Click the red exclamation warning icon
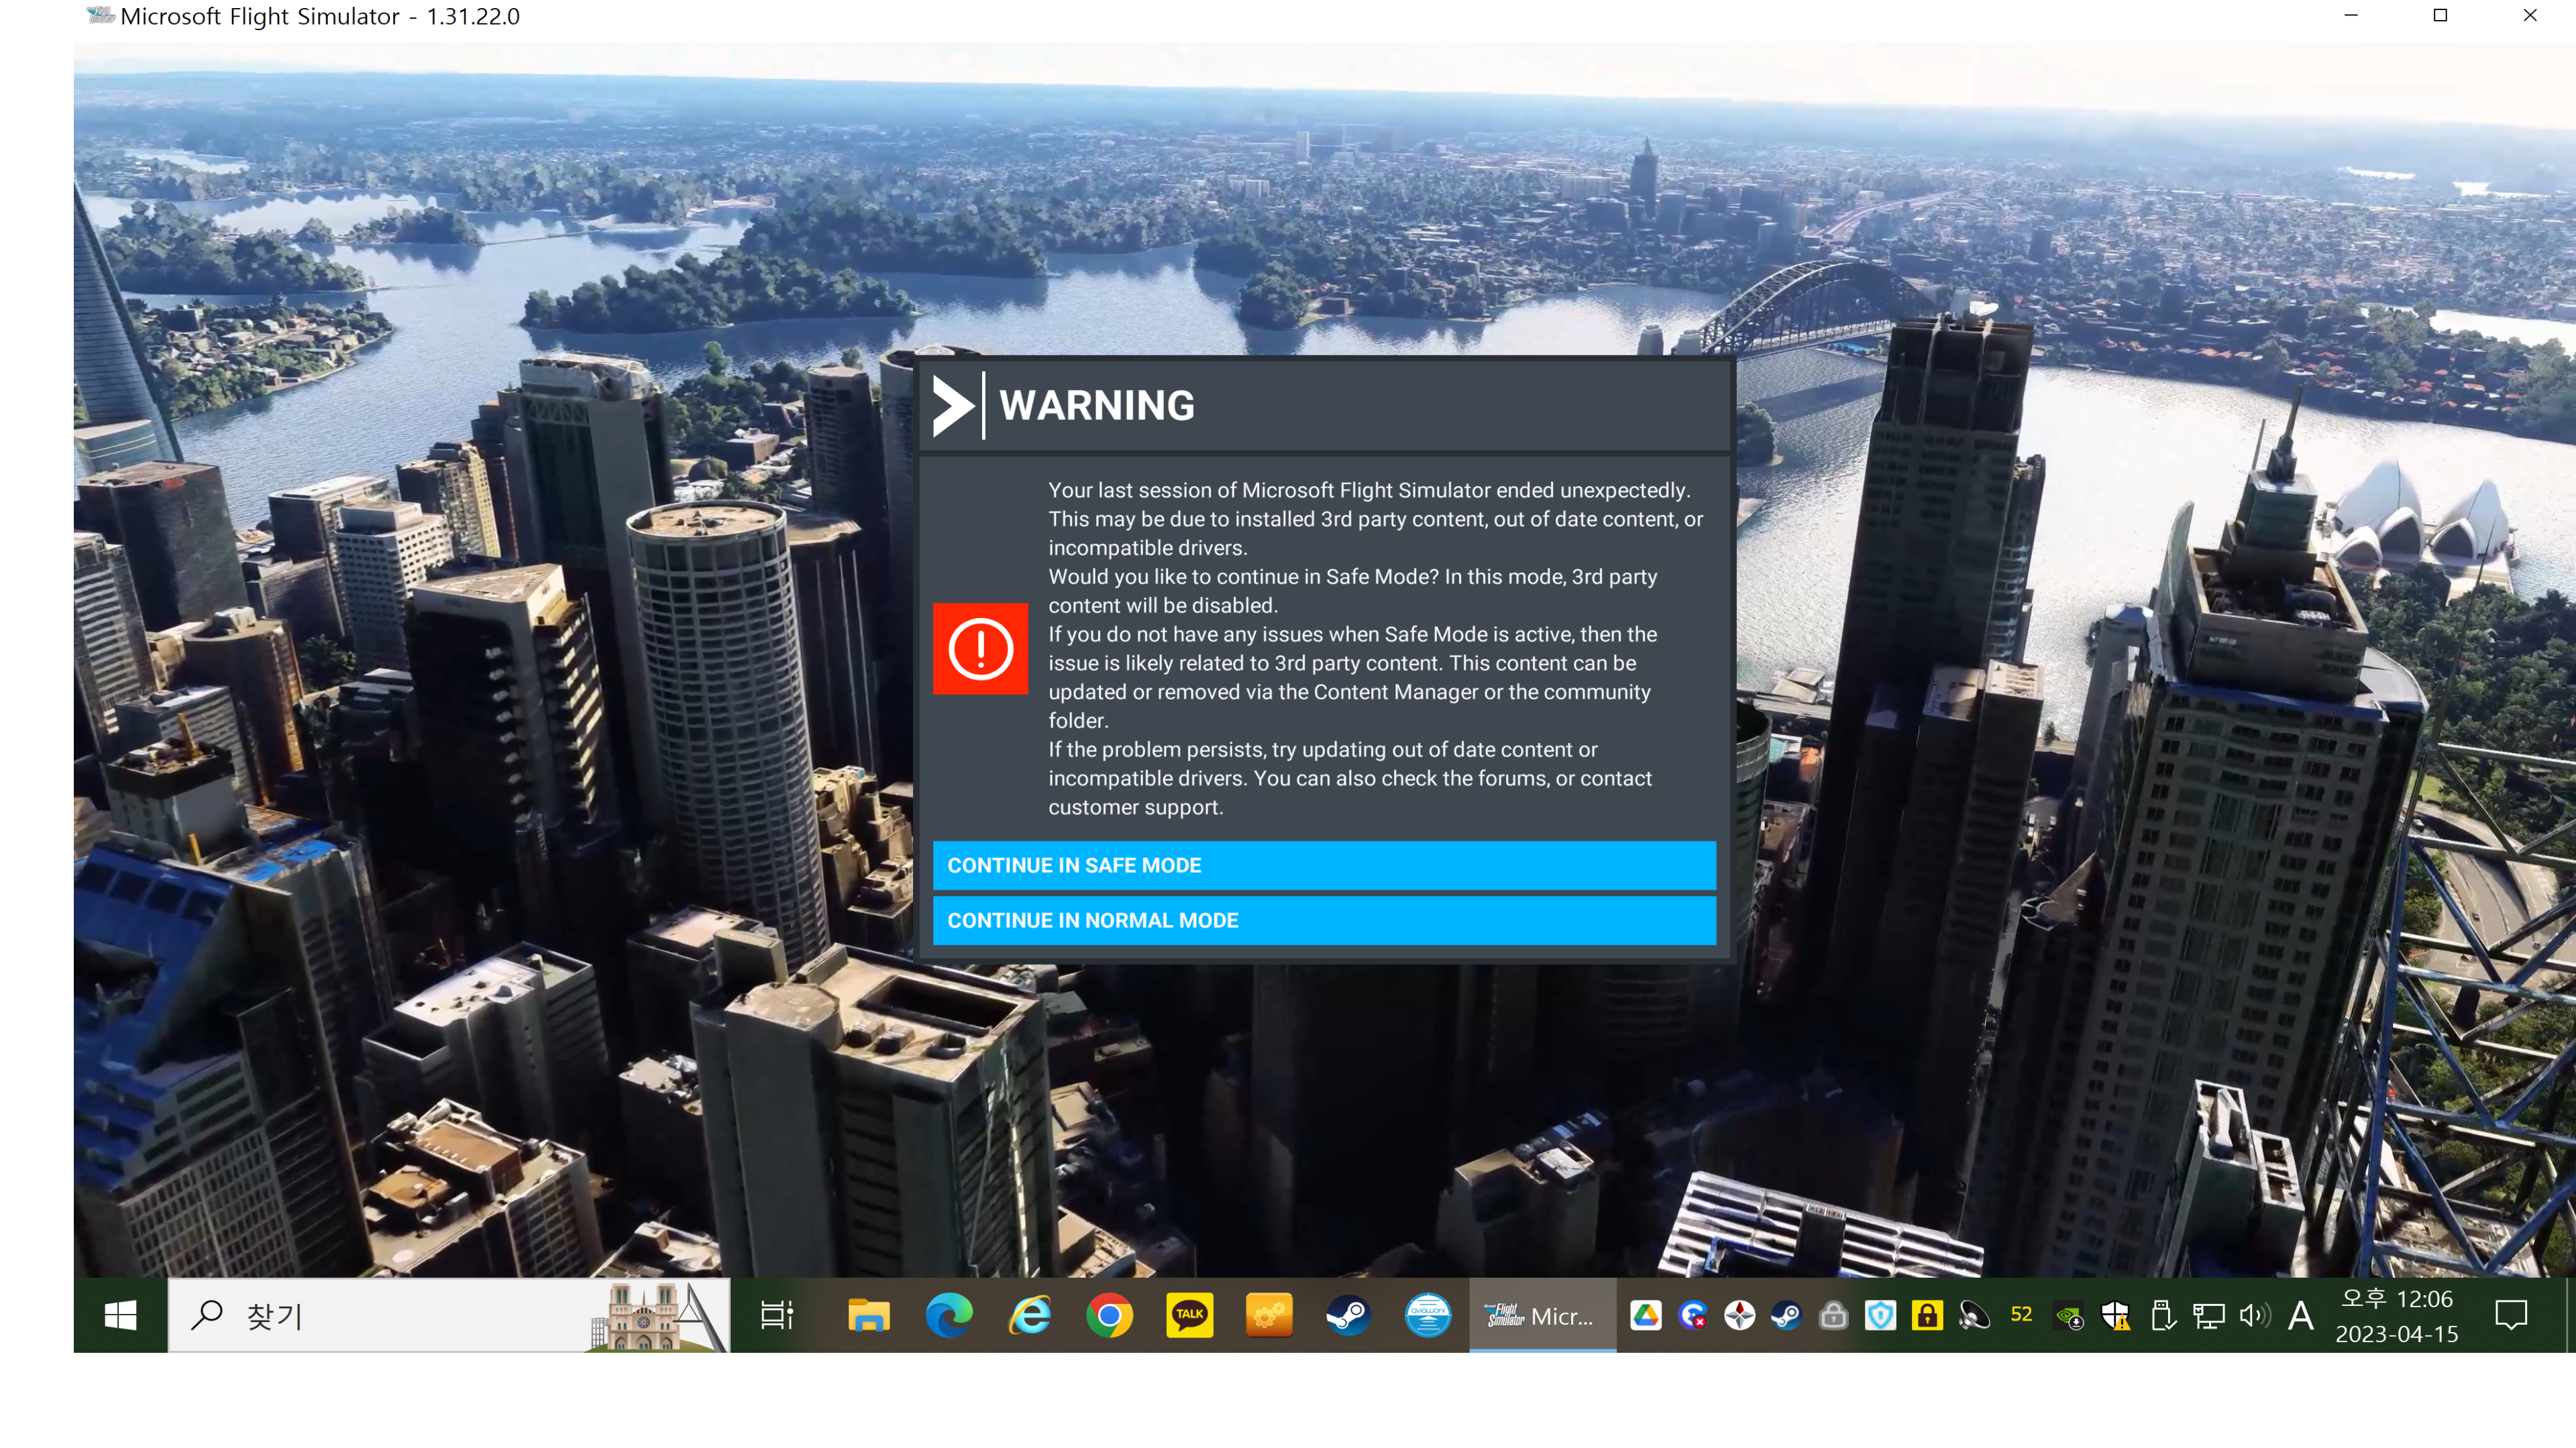Viewport: 2576px width, 1448px height. click(980, 648)
